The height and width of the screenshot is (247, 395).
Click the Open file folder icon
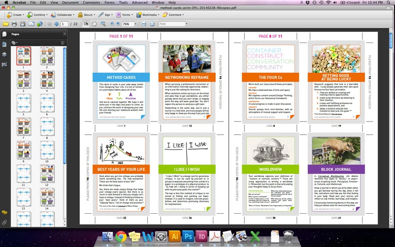pos(6,24)
